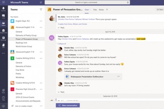Select the Chat tab
Viewport: 164px width, 109px height.
pos(87,10)
